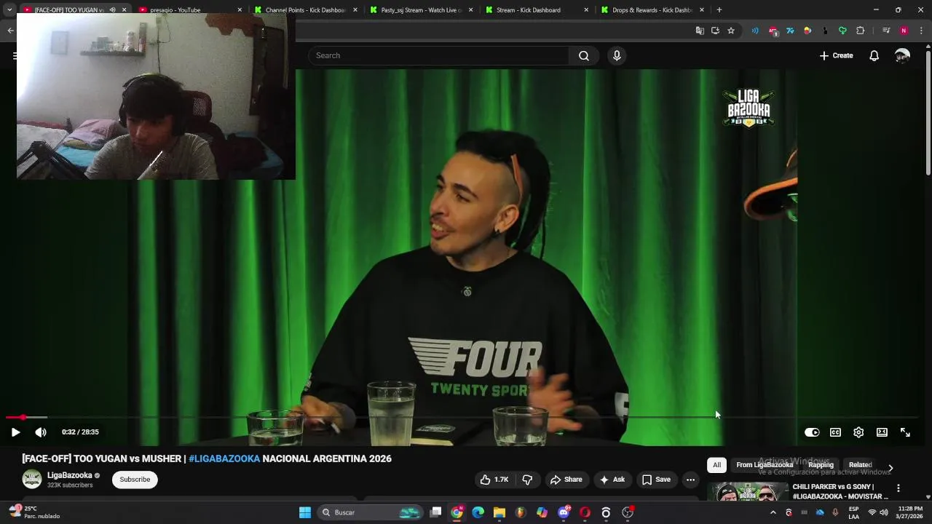This screenshot has height=524, width=932.
Task: Open the 11:28 PM clock and date
Action: [x=910, y=512]
